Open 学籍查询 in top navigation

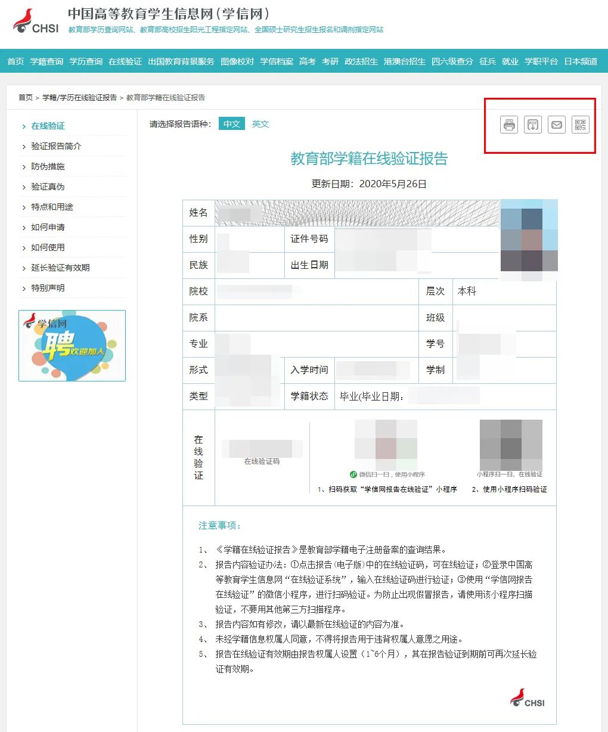[46, 61]
